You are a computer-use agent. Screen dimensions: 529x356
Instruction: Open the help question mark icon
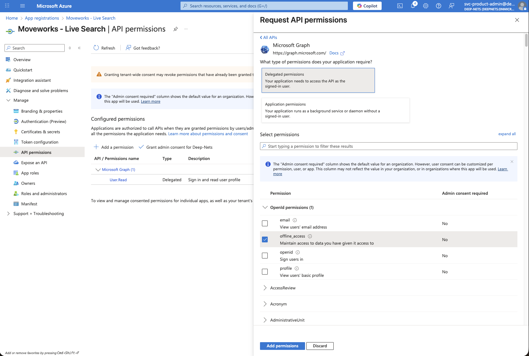439,6
